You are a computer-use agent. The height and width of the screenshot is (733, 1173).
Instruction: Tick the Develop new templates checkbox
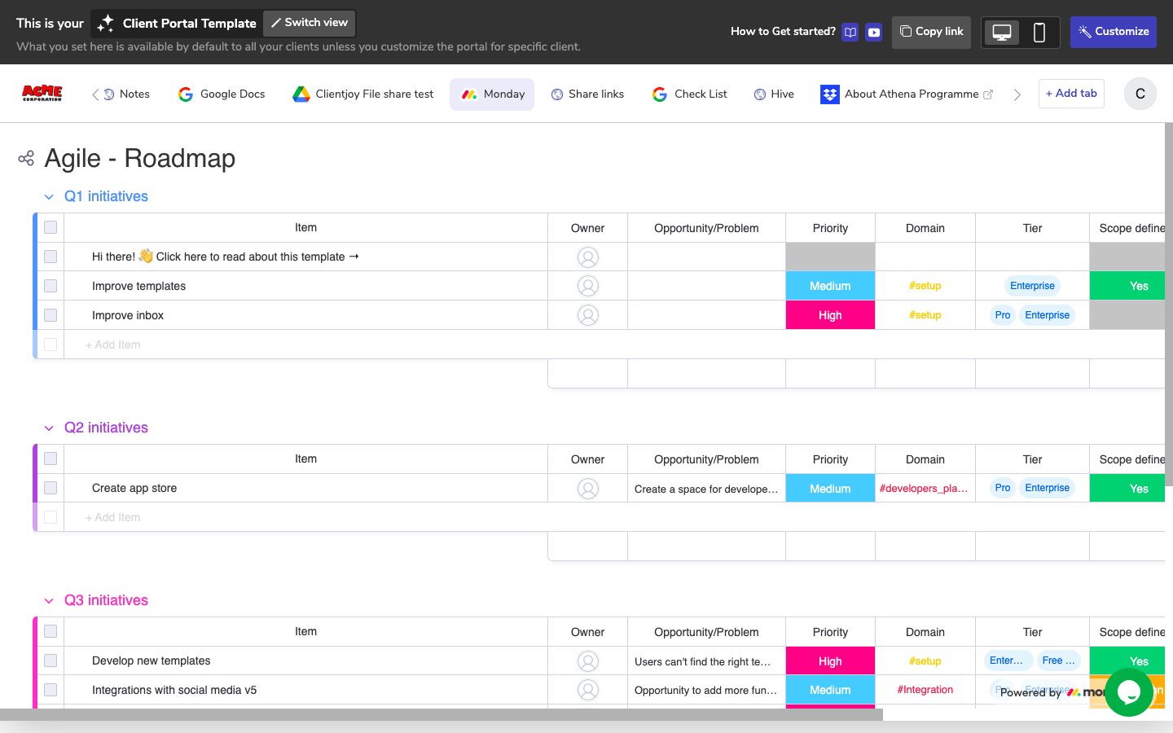50,661
